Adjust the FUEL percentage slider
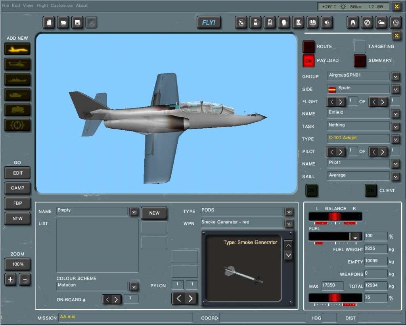This screenshot has width=406, height=325. [356, 236]
